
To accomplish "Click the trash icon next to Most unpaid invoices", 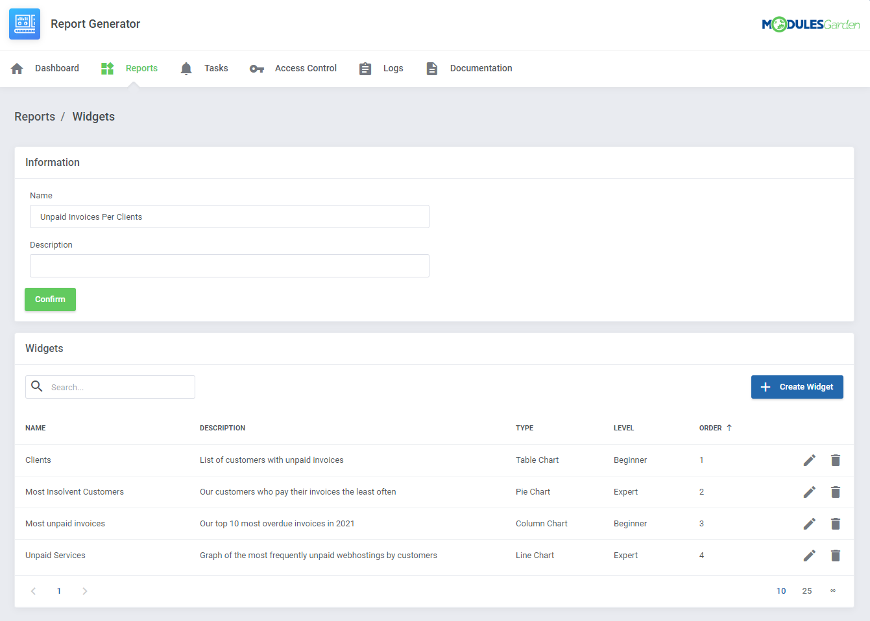I will (x=836, y=523).
